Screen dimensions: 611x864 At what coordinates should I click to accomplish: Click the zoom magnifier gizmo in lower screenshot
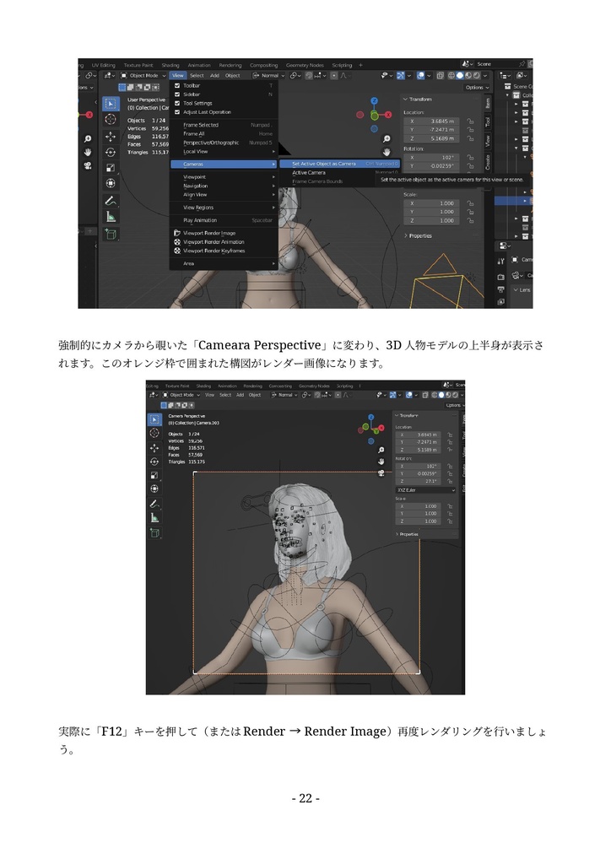[381, 451]
